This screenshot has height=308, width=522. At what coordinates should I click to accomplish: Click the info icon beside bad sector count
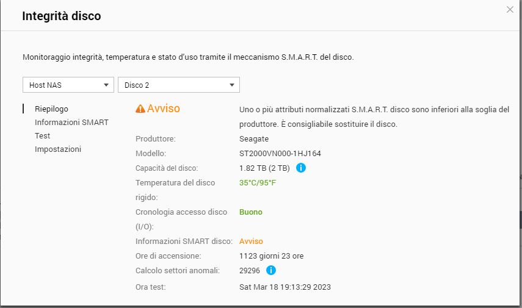(x=271, y=270)
